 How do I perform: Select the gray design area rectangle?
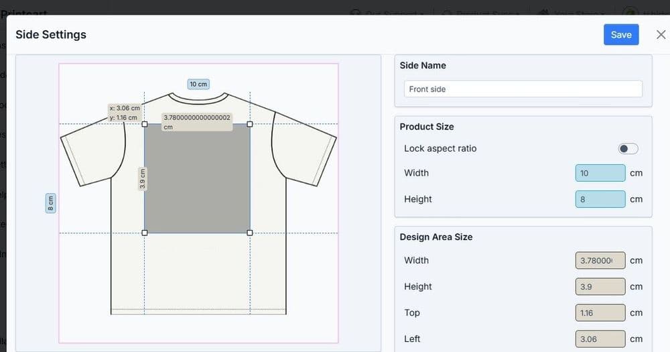197,178
